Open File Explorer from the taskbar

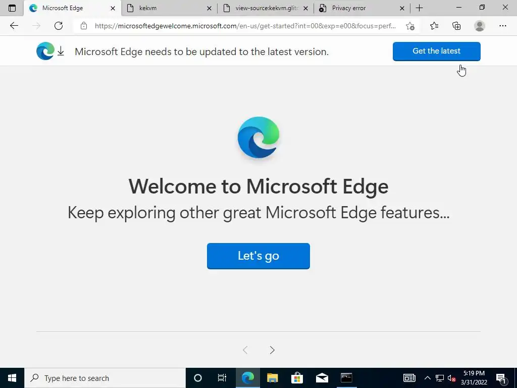click(272, 378)
